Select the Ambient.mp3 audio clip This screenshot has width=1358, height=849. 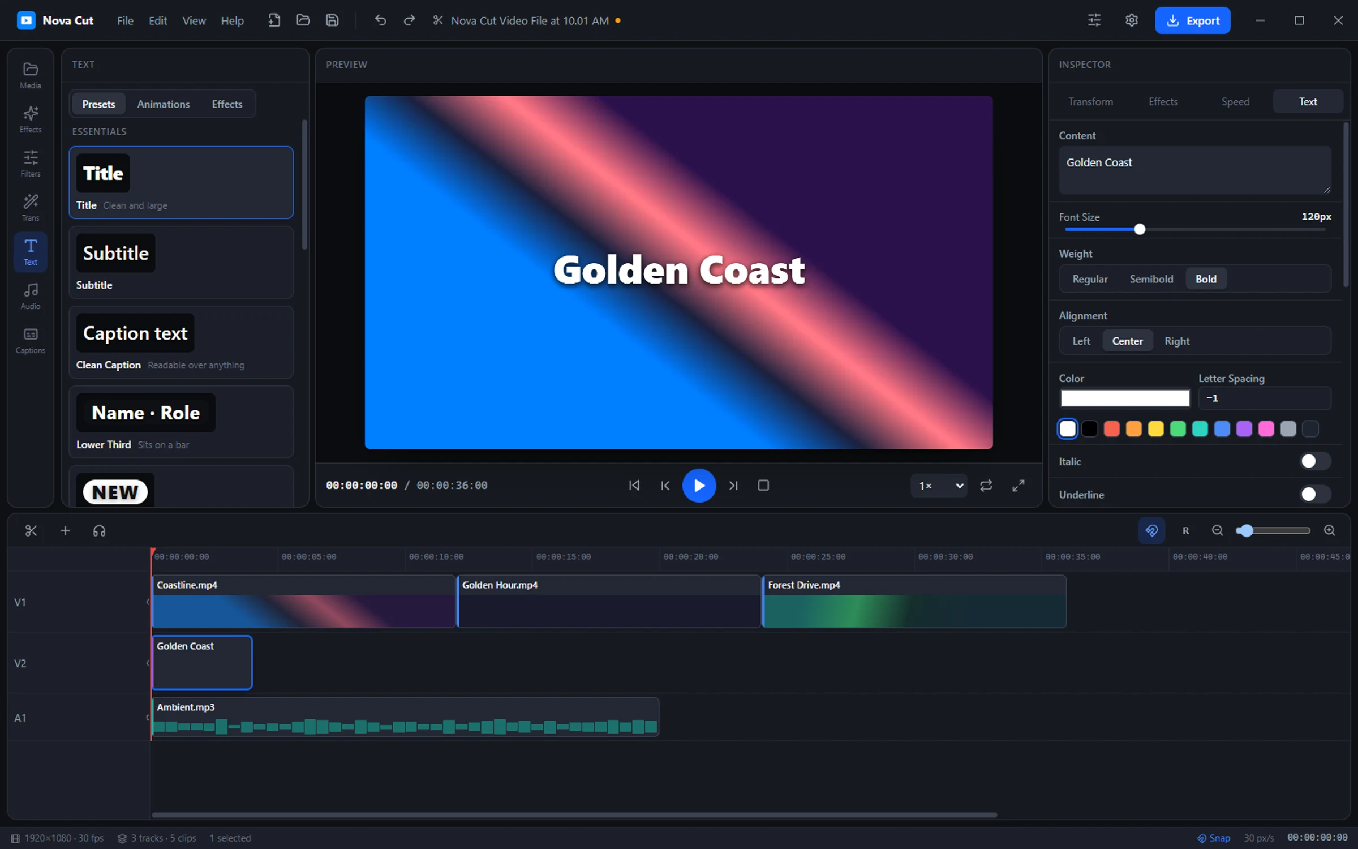point(406,717)
